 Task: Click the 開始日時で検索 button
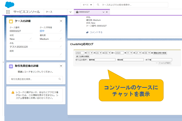coord(160,53)
